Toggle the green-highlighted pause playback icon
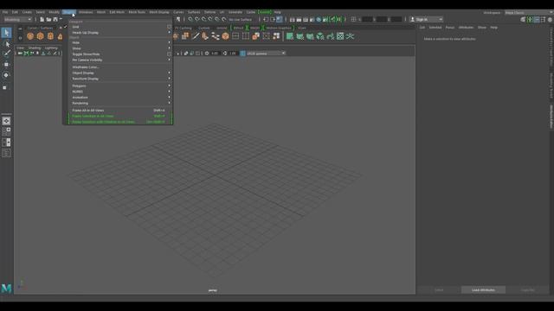Image resolution: width=554 pixels, height=311 pixels. click(339, 19)
